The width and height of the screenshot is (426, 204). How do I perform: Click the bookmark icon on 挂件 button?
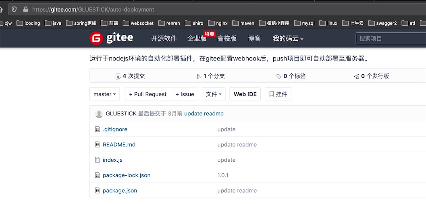pos(272,94)
